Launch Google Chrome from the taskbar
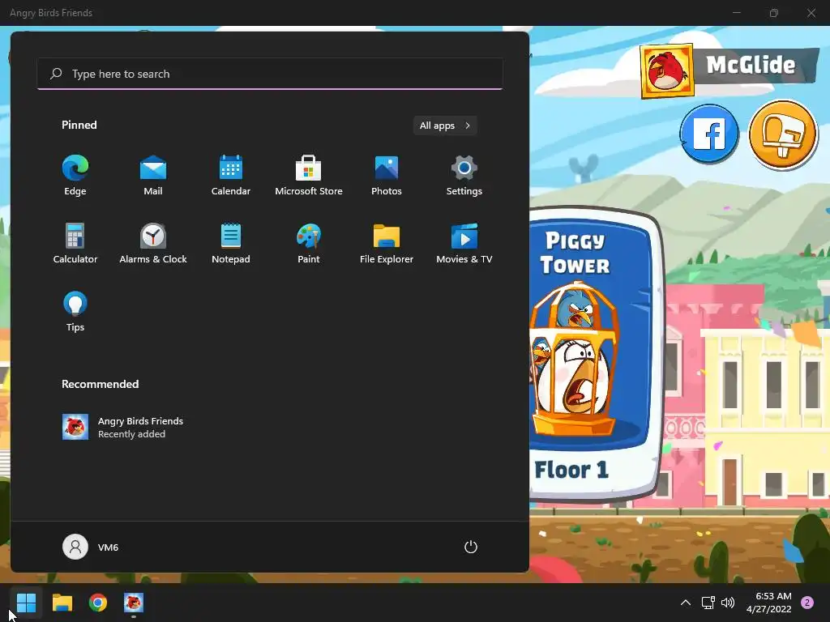Screen dimensions: 830x622 [98, 603]
